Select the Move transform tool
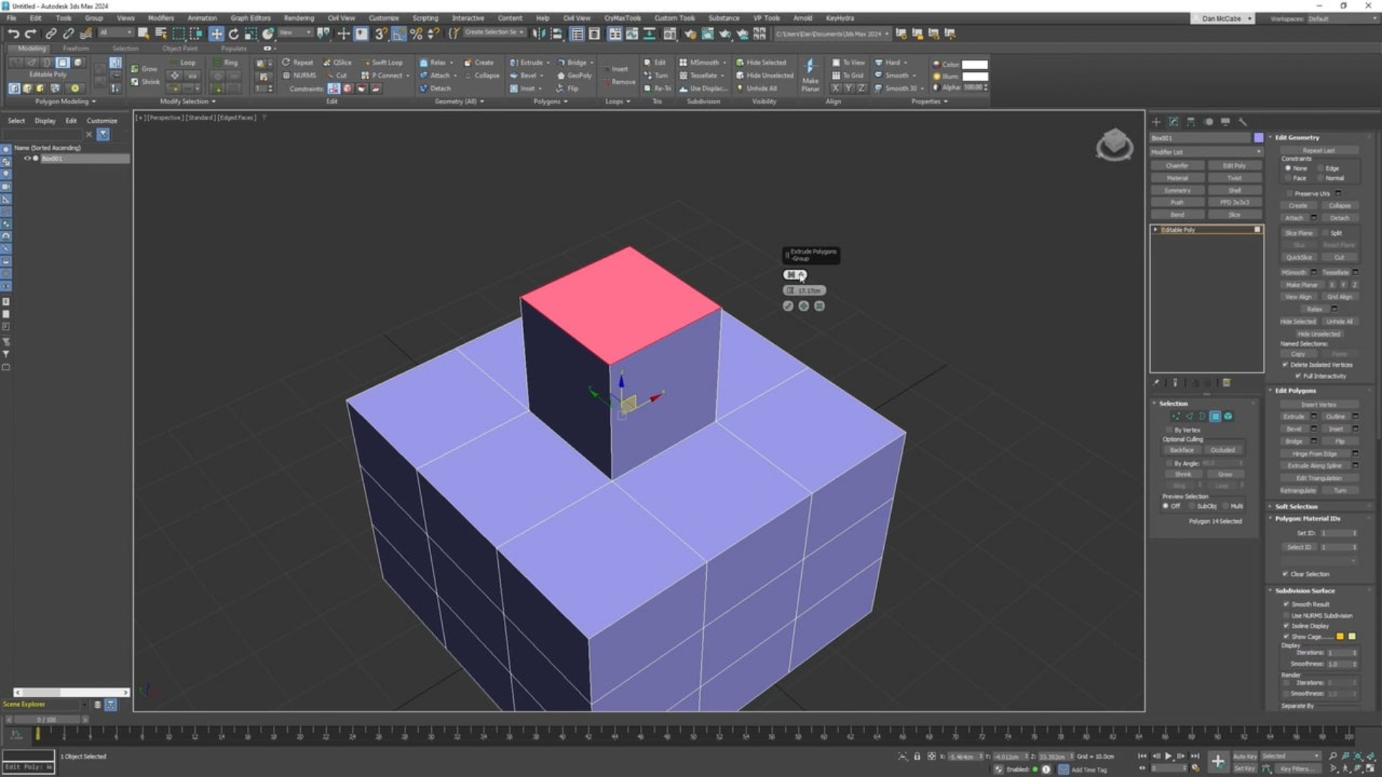This screenshot has height=777, width=1382. (216, 34)
